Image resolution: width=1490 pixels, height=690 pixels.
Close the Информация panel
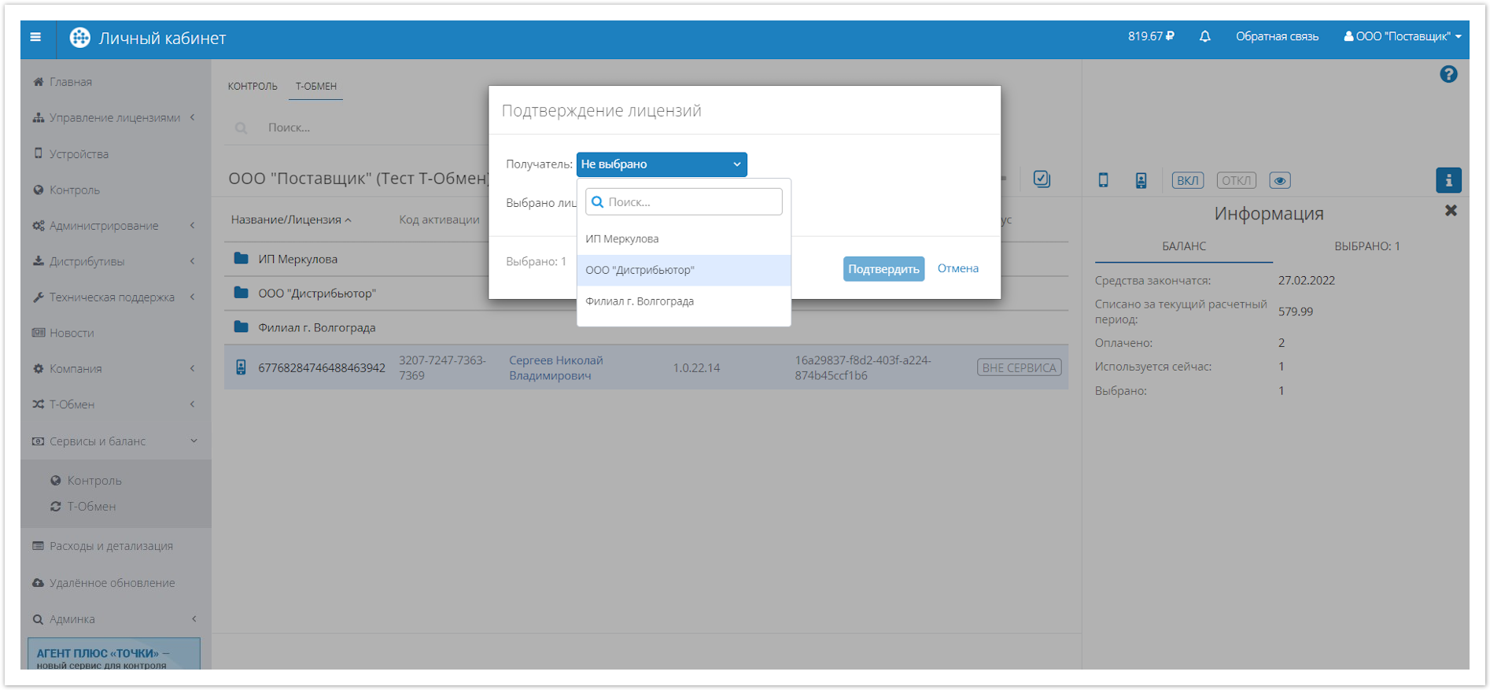(1451, 211)
